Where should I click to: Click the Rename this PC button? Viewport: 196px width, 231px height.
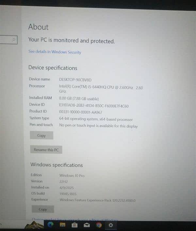pos(46,150)
